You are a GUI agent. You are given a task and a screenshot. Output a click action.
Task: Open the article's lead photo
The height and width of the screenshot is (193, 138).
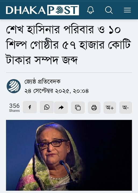tap(69, 155)
